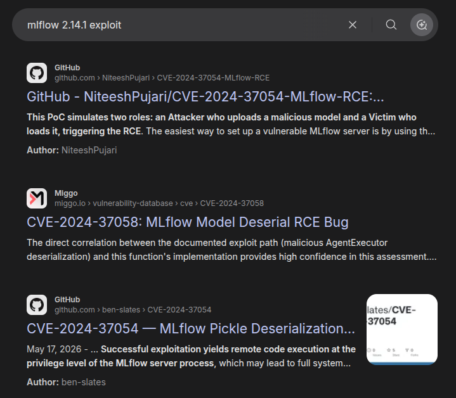Click the snippet starting 'This PoC simulates two roles'
This screenshot has height=398, width=456.
click(231, 124)
